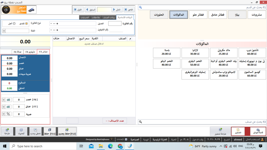Click the Print (طباعة) icon at bottom left

tap(7, 132)
